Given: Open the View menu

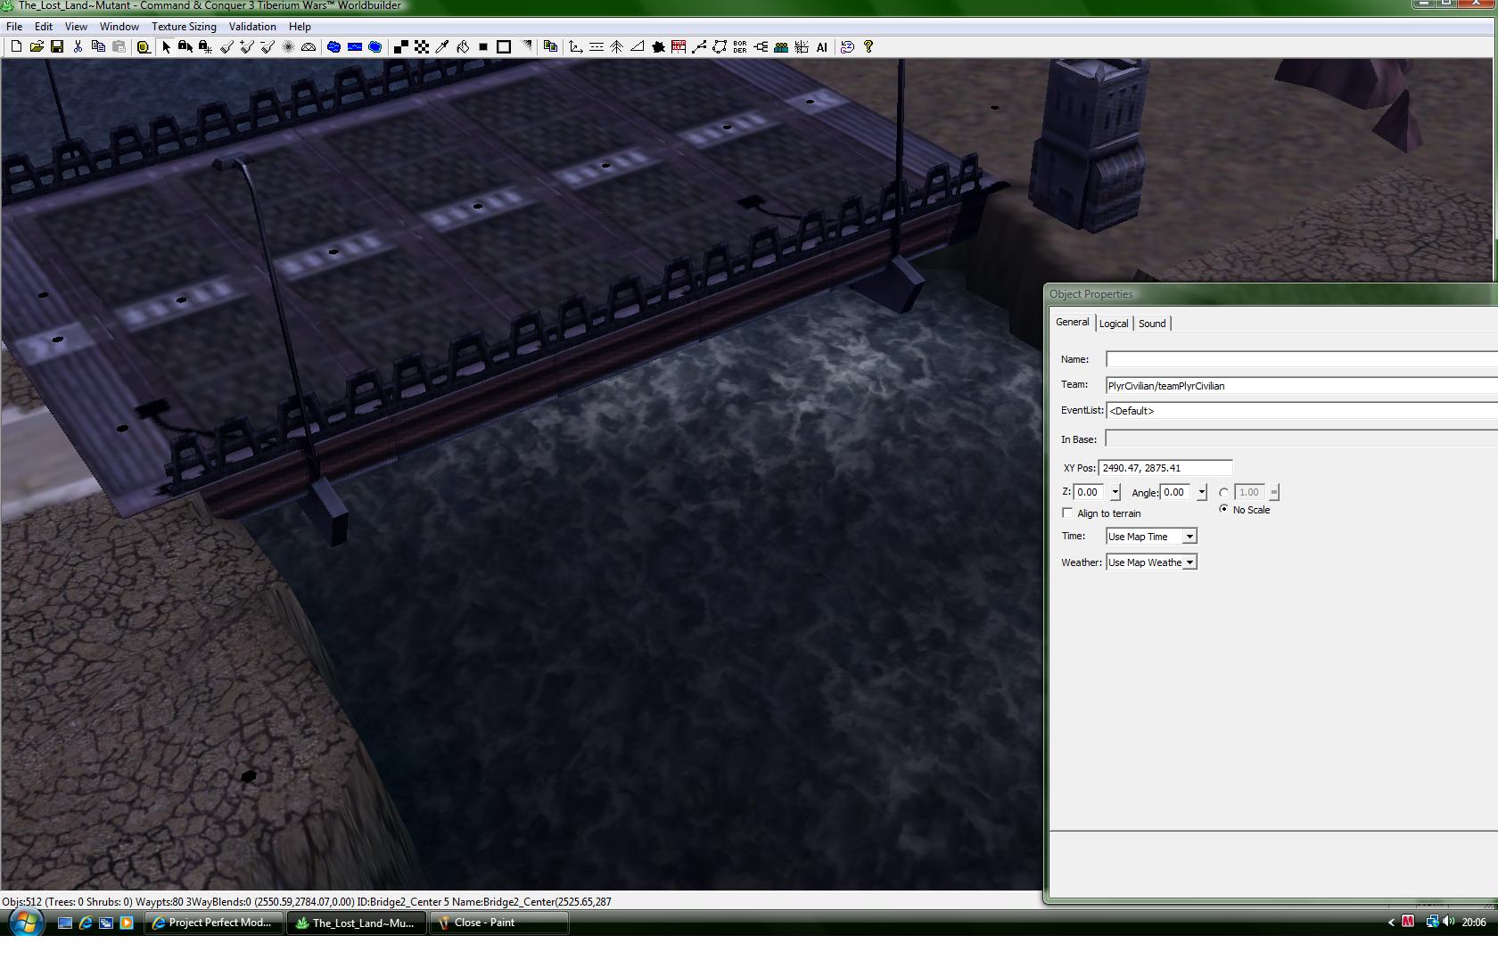Looking at the screenshot, I should coord(76,26).
